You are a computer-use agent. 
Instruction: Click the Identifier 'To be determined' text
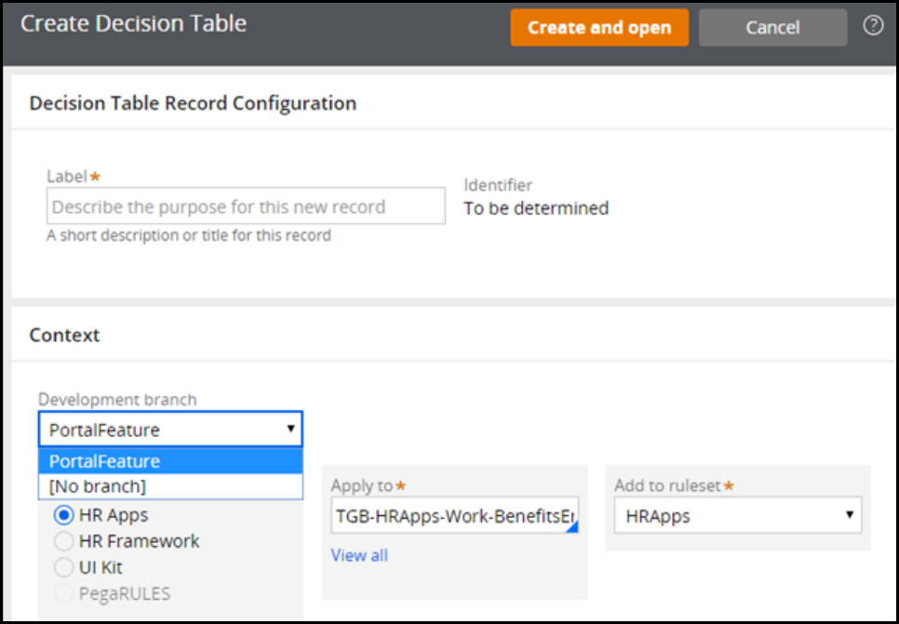coord(536,208)
